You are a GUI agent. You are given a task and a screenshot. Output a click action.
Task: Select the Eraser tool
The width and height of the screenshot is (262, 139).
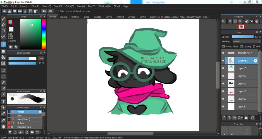[3, 25]
